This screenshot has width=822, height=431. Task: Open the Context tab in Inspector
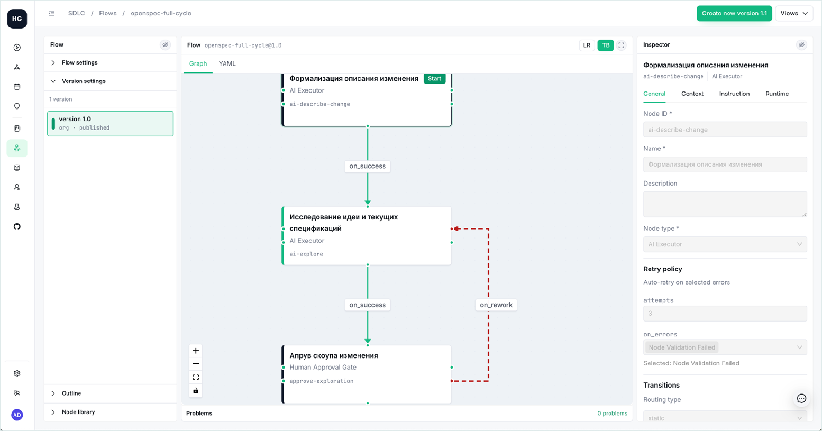692,94
